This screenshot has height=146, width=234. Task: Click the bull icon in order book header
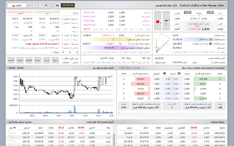click(179, 73)
